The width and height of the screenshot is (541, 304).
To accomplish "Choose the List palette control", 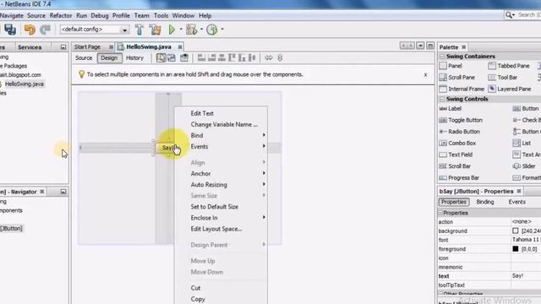I will [x=522, y=143].
